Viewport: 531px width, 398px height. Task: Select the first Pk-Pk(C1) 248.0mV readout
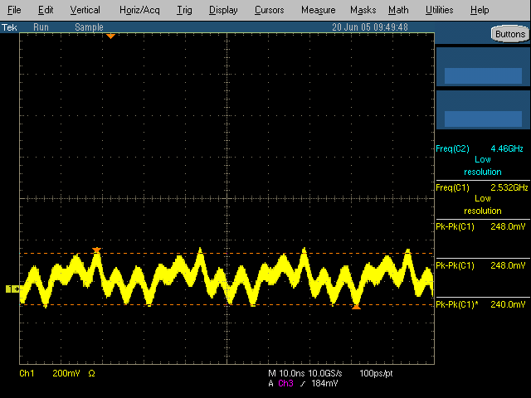pos(483,226)
